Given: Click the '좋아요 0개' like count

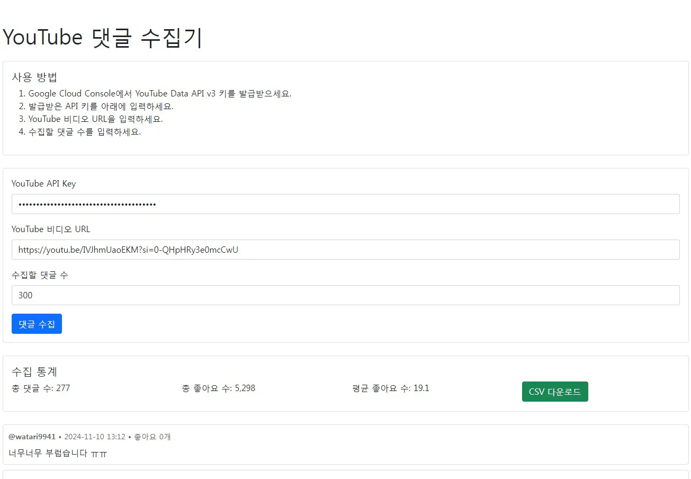Looking at the screenshot, I should coord(152,437).
